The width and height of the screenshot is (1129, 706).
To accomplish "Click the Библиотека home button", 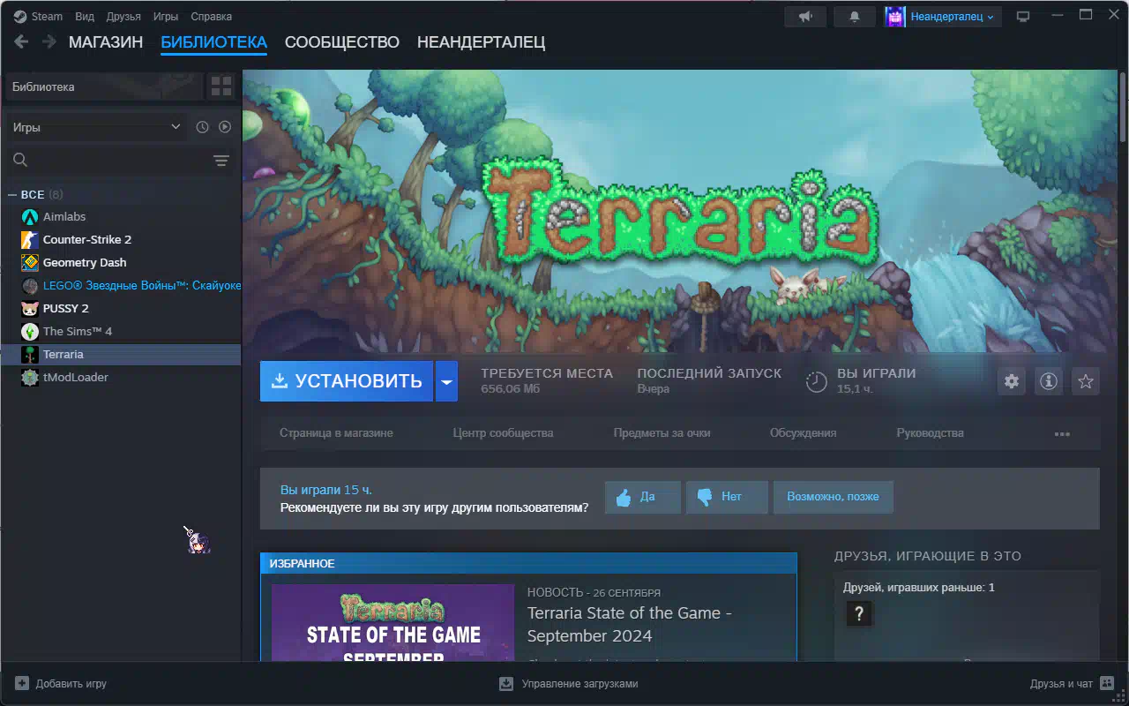I will coord(105,86).
